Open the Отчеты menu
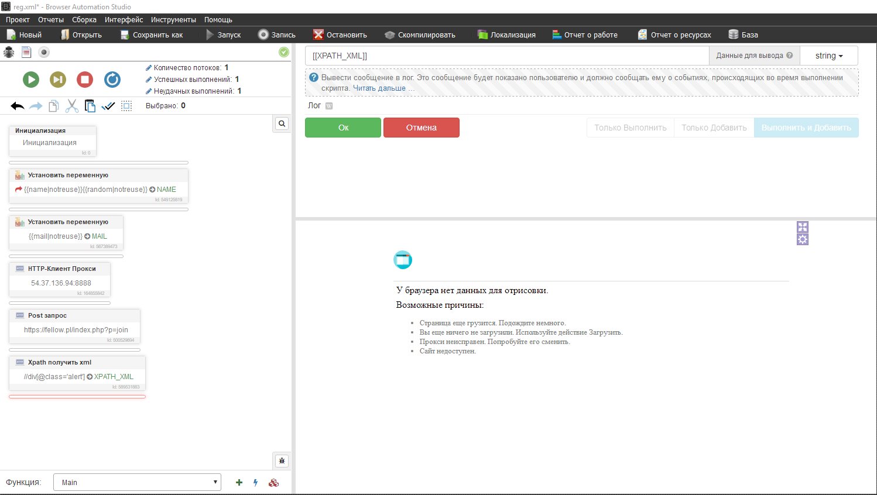This screenshot has width=877, height=495. point(51,20)
